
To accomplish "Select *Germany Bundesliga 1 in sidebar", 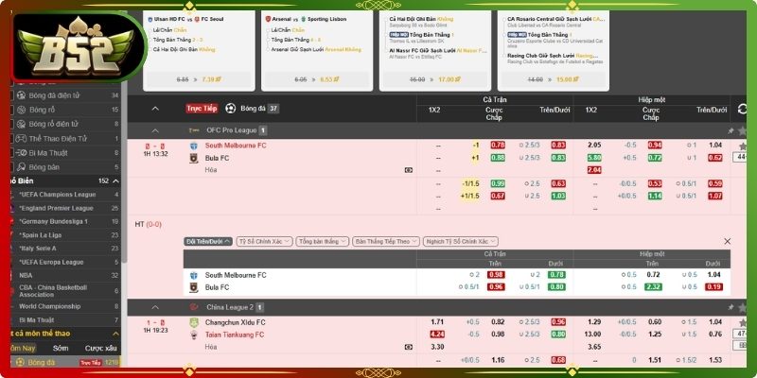I will tap(54, 222).
